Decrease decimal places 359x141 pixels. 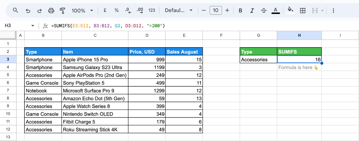pyautogui.click(x=128, y=11)
